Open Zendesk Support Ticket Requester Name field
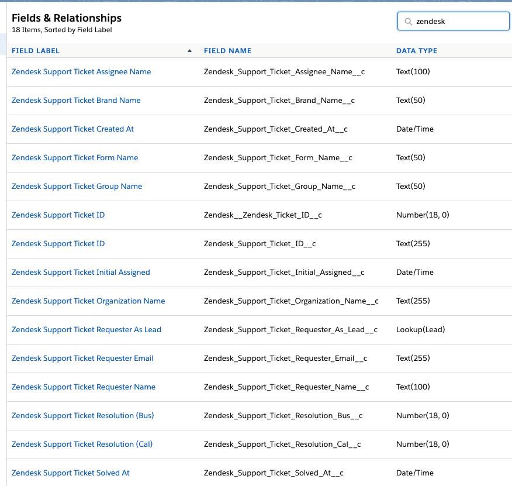The height and width of the screenshot is (486, 512). (84, 387)
